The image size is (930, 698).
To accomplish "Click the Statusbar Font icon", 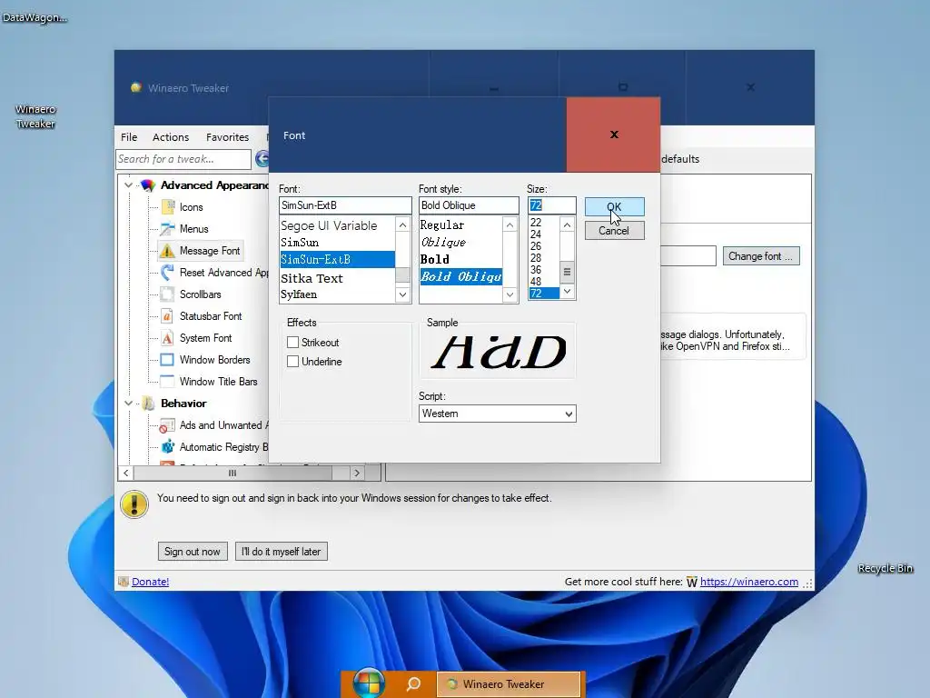I will tap(168, 316).
